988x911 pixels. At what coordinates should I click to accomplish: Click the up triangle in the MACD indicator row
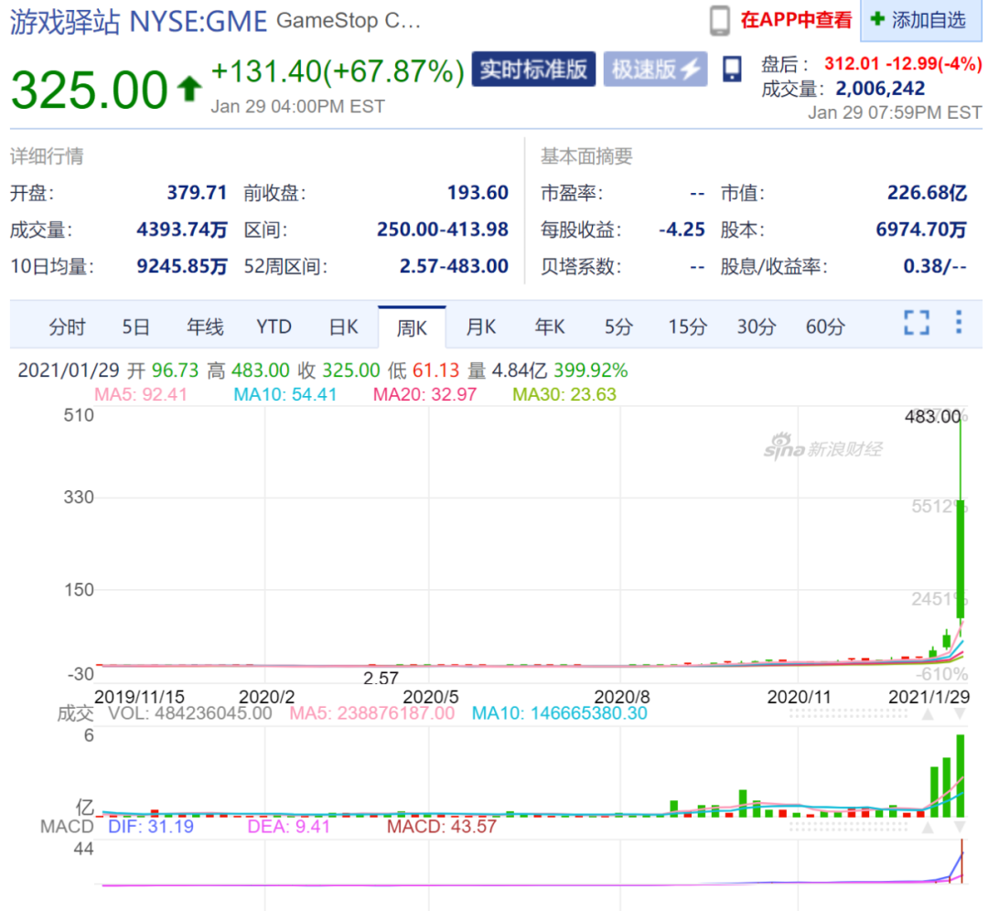pos(928,827)
